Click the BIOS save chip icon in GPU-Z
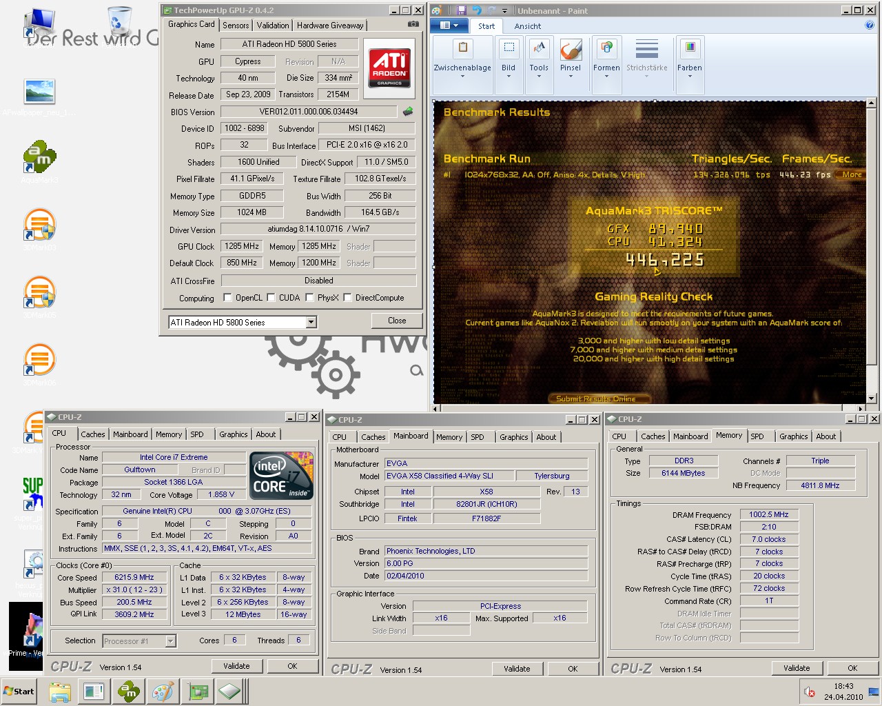This screenshot has width=882, height=706. (x=408, y=111)
